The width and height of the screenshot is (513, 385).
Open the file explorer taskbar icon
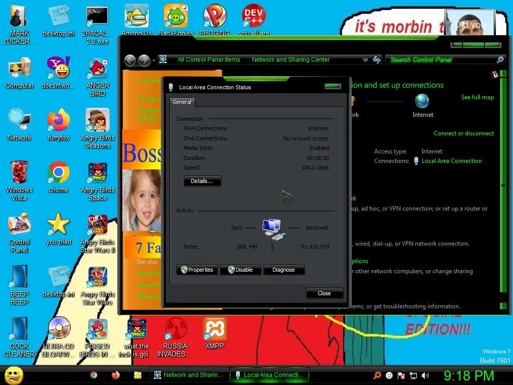[138, 375]
